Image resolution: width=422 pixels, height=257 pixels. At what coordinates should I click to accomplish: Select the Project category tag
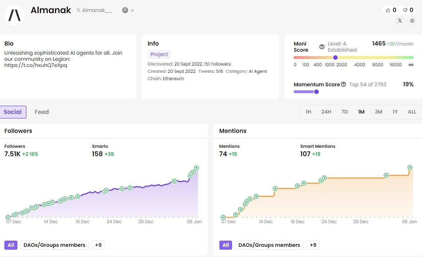click(x=159, y=54)
